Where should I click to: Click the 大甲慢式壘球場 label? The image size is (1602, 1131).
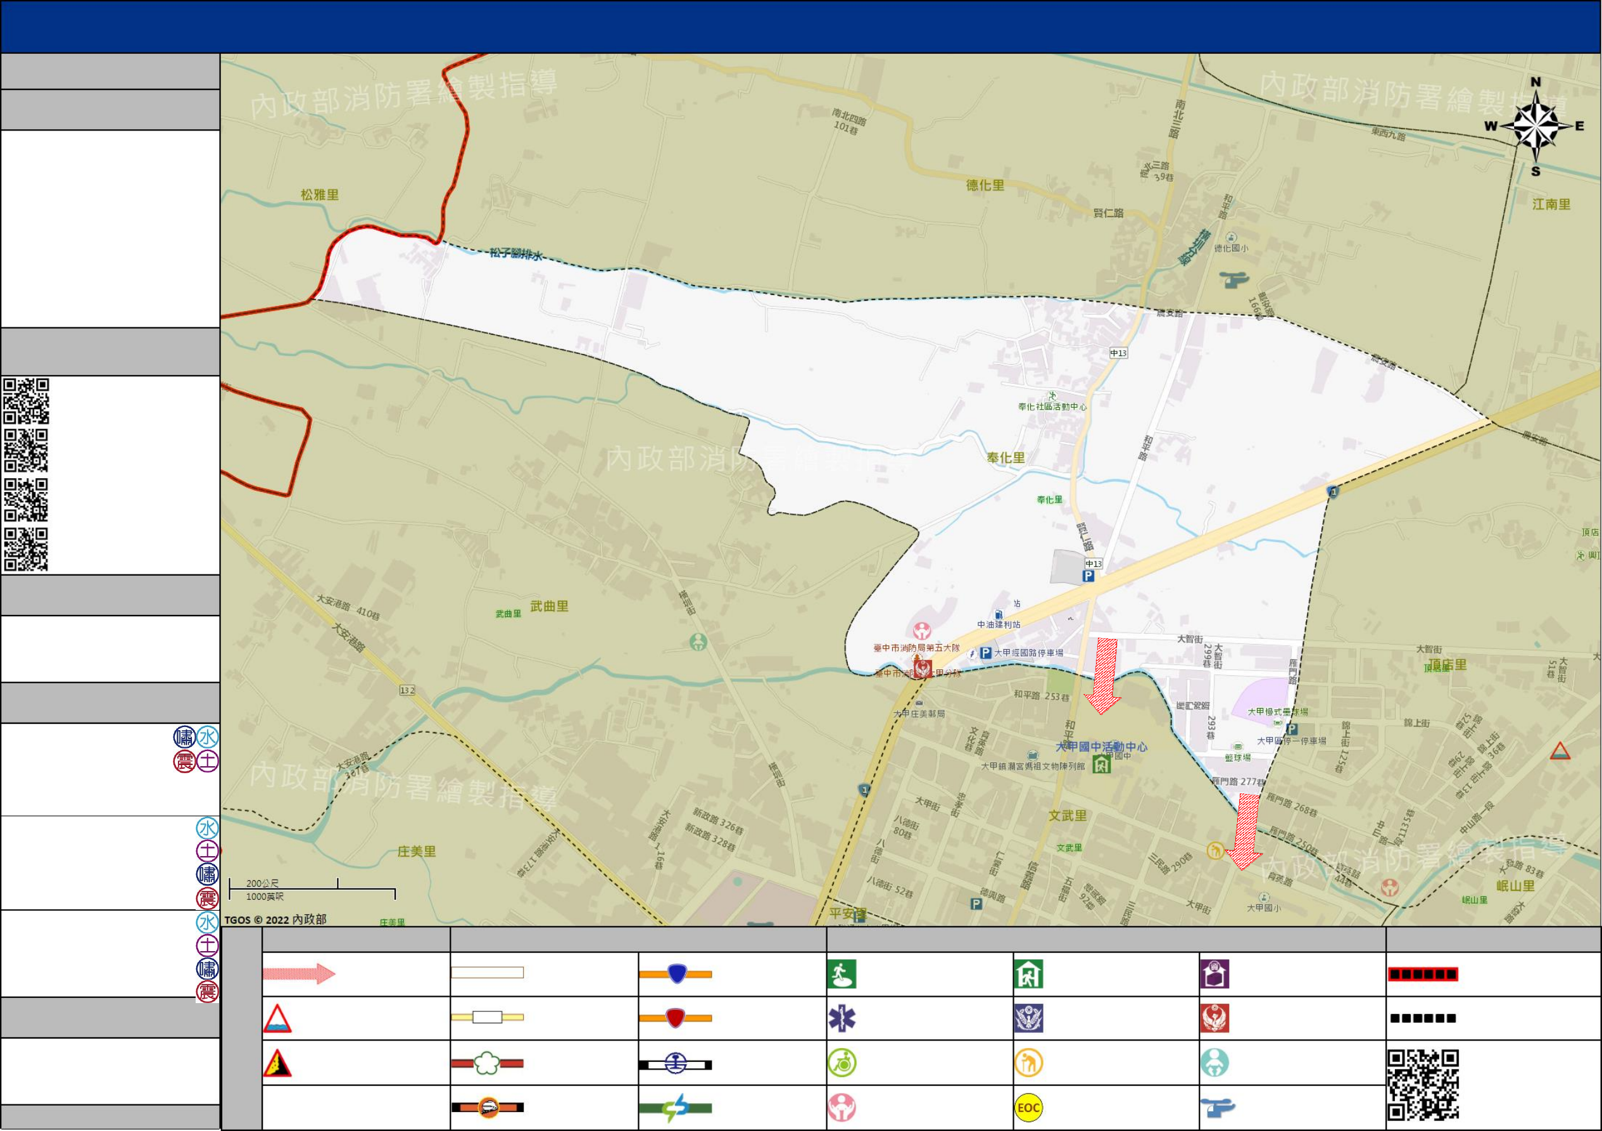point(1278,712)
